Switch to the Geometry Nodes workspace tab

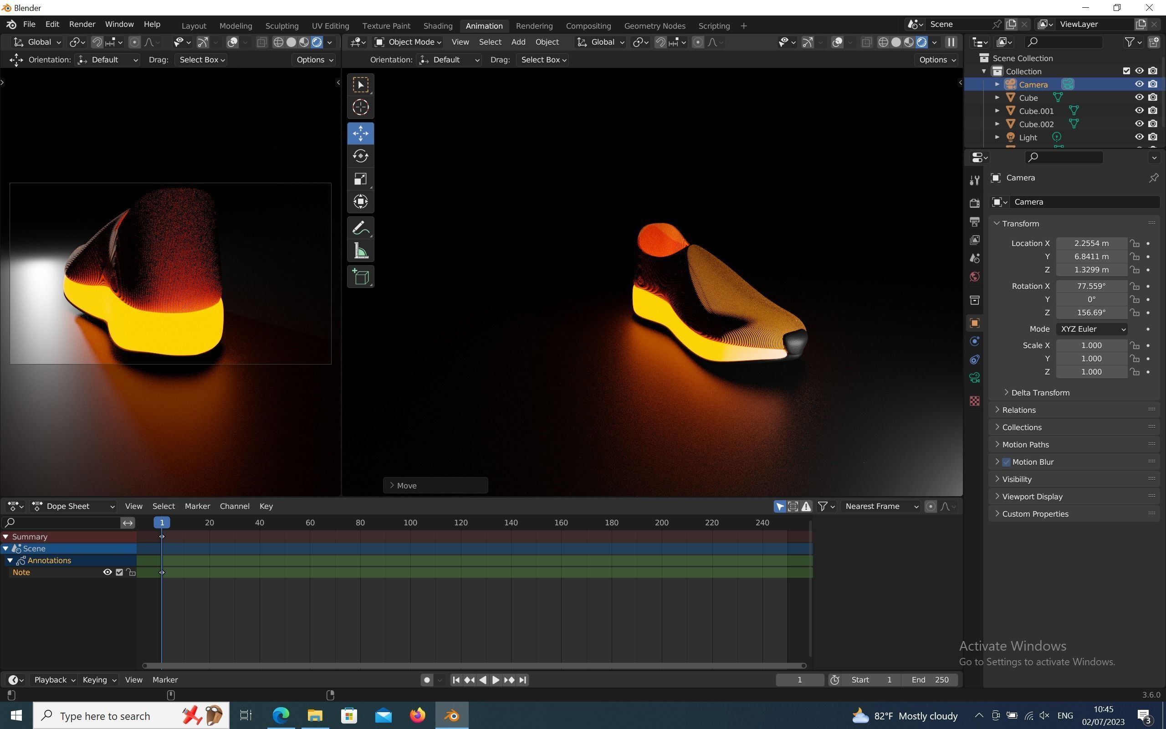655,26
